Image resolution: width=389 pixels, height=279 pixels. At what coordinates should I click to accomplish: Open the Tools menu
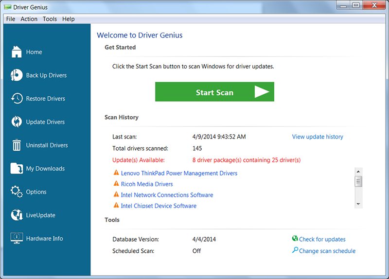[x=50, y=19]
